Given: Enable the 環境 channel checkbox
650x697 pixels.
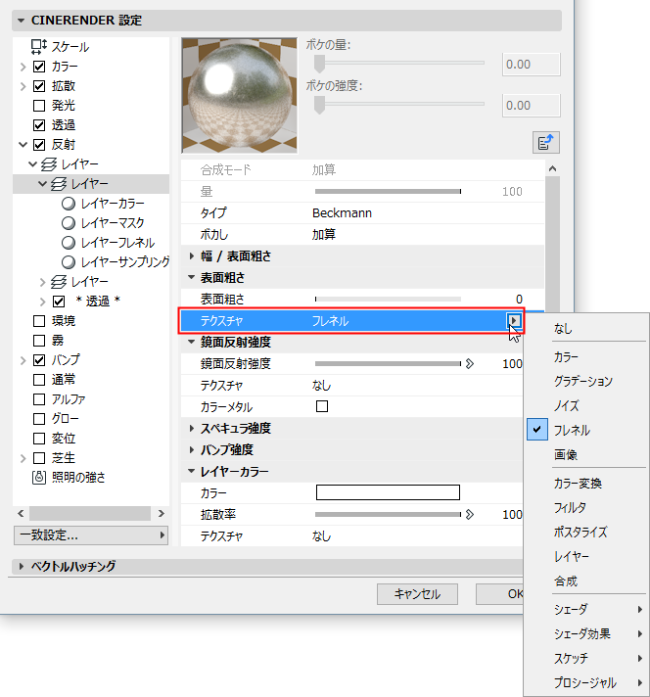Looking at the screenshot, I should tap(39, 321).
